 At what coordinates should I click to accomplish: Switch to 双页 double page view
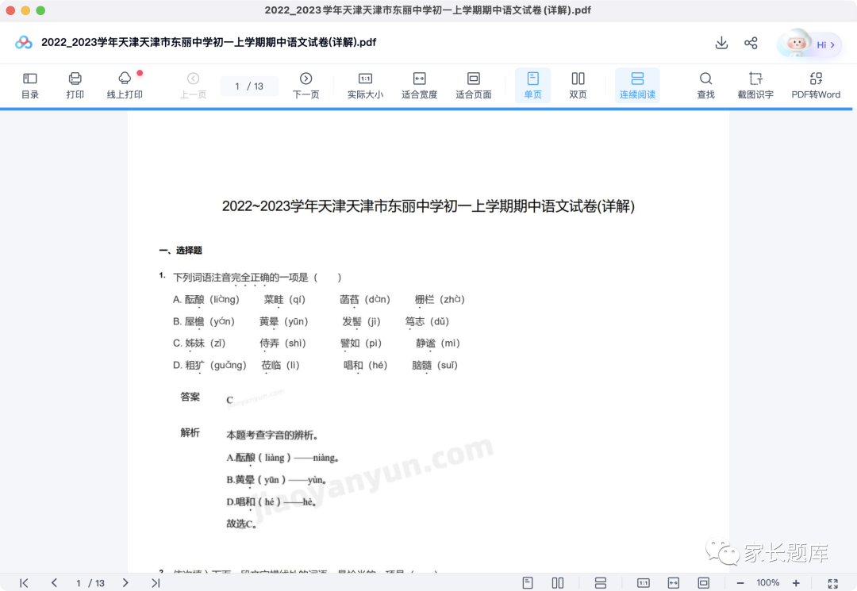(578, 86)
